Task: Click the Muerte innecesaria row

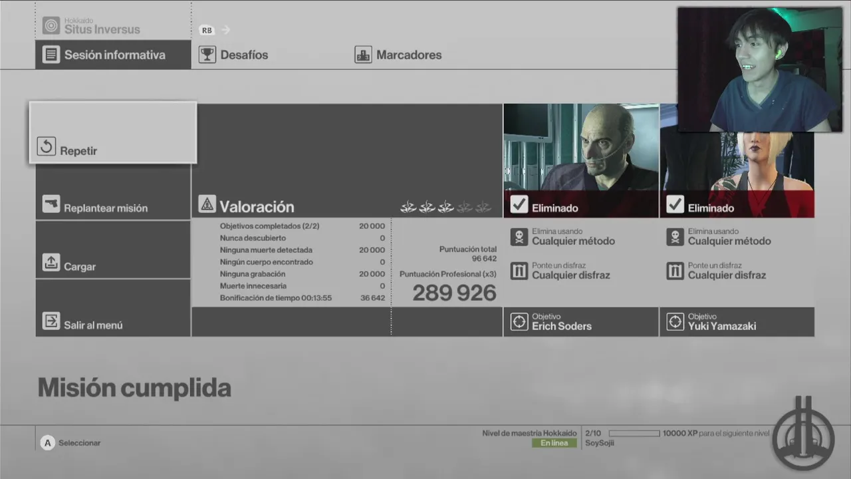Action: tap(303, 286)
